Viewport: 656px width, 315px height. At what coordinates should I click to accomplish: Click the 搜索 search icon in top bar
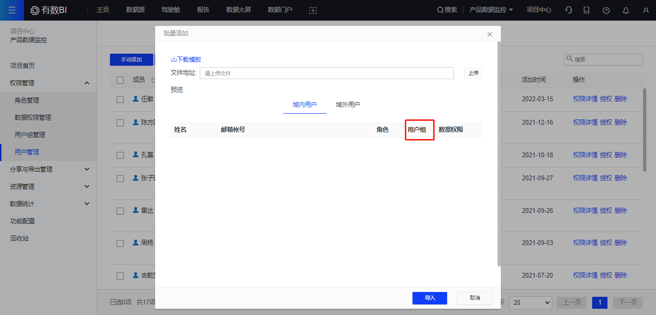[x=440, y=10]
